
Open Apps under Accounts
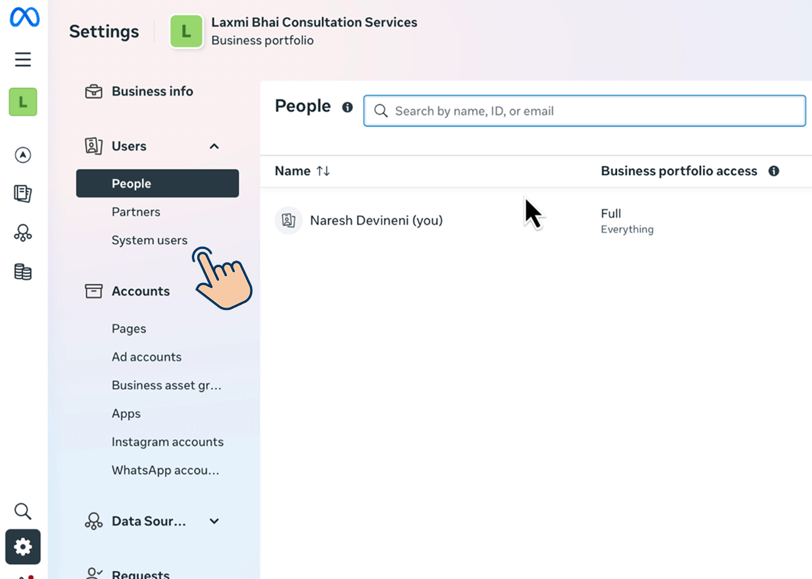[x=126, y=413]
